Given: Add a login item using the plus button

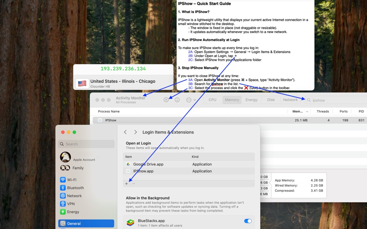Looking at the screenshot, I should point(127,184).
